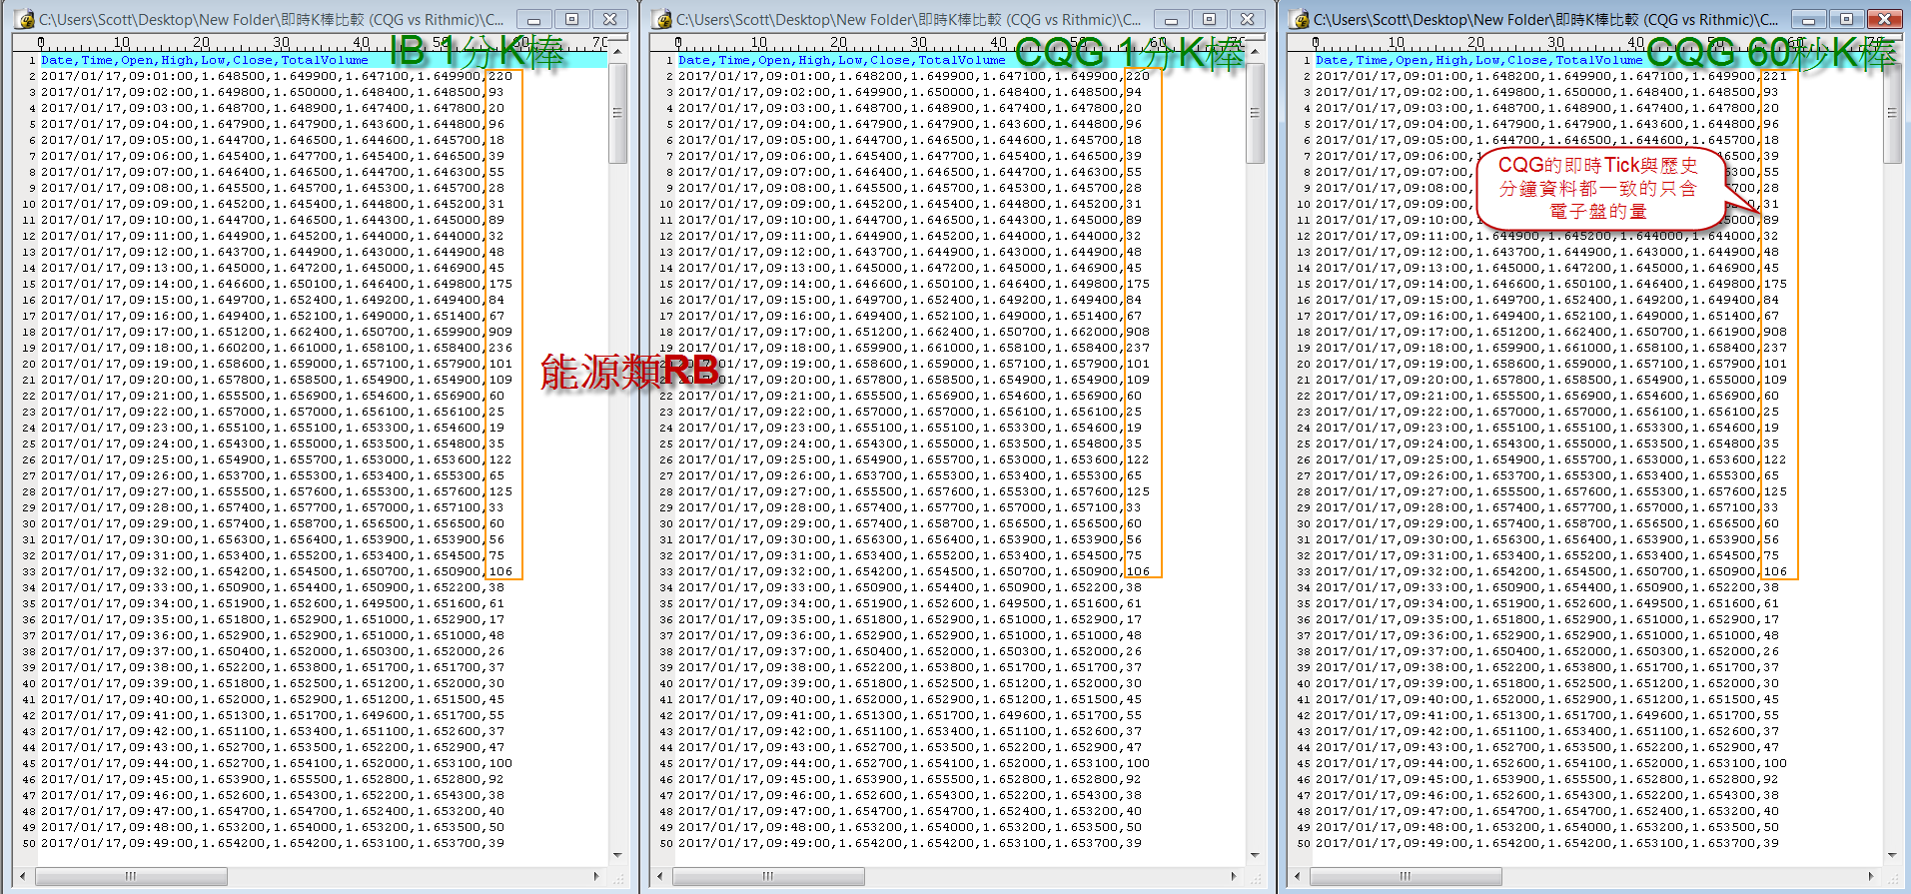Click scroll-left arrow in middle window horizontal scrollbar
This screenshot has height=894, width=1911.
tap(660, 876)
